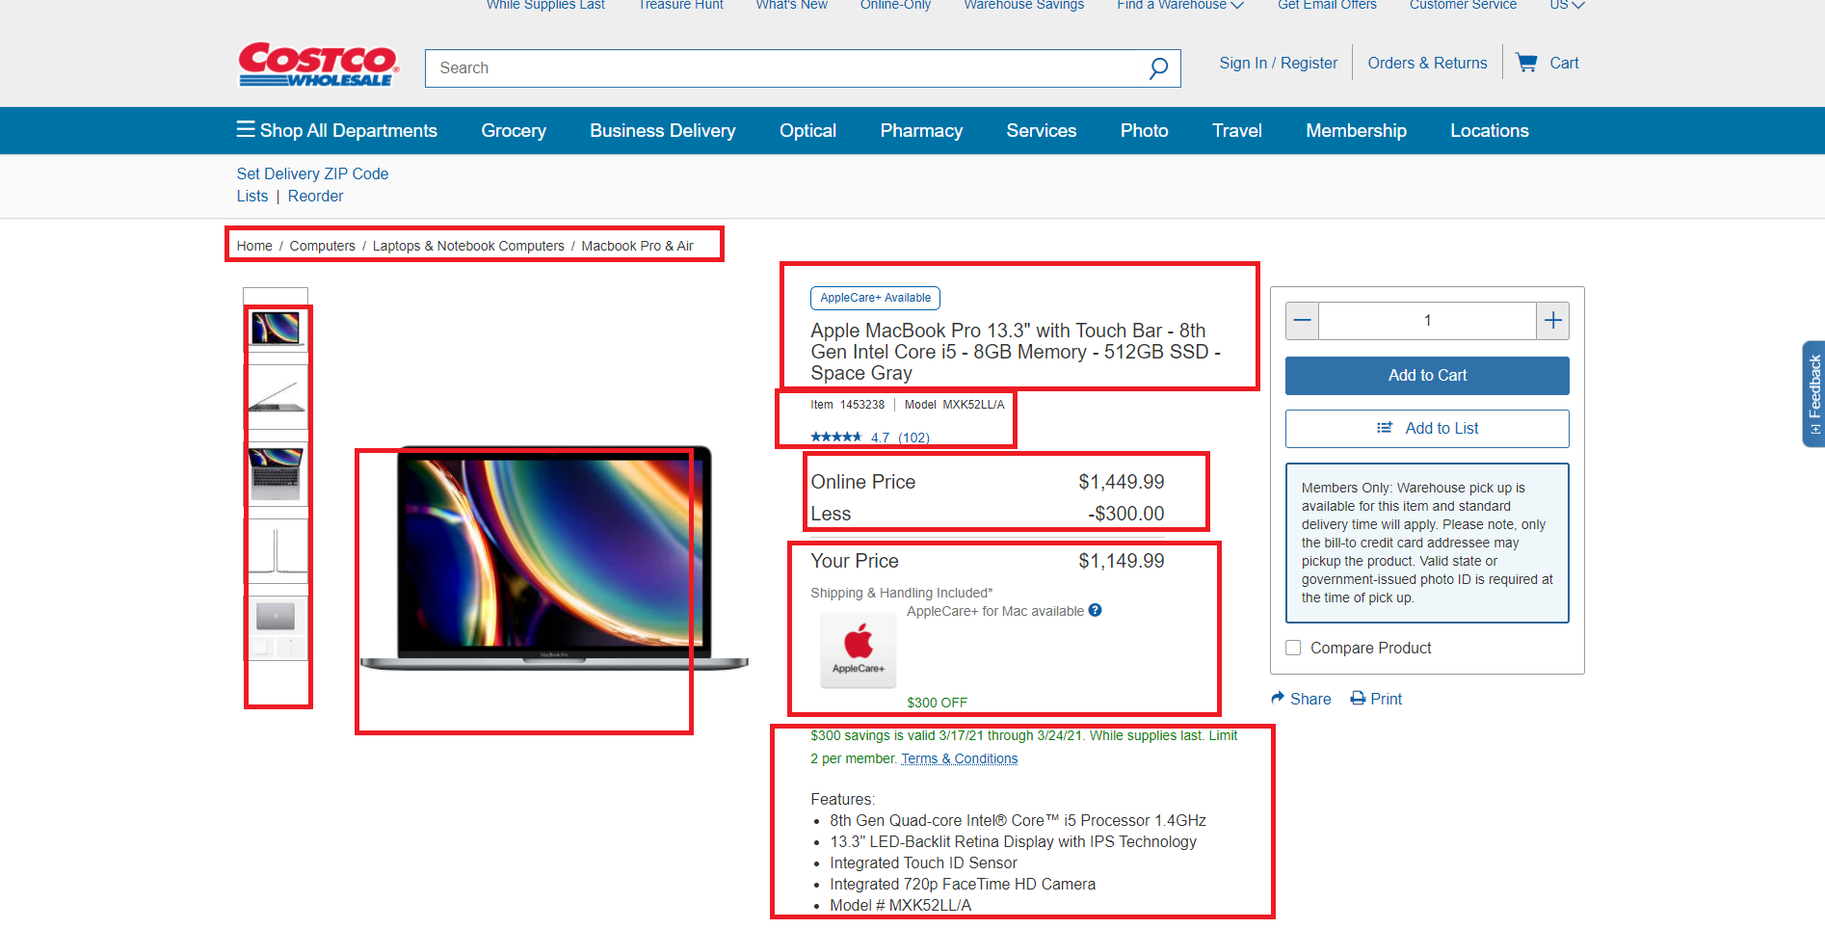Click the main MacBook product image
The width and height of the screenshot is (1825, 929).
pos(554,559)
